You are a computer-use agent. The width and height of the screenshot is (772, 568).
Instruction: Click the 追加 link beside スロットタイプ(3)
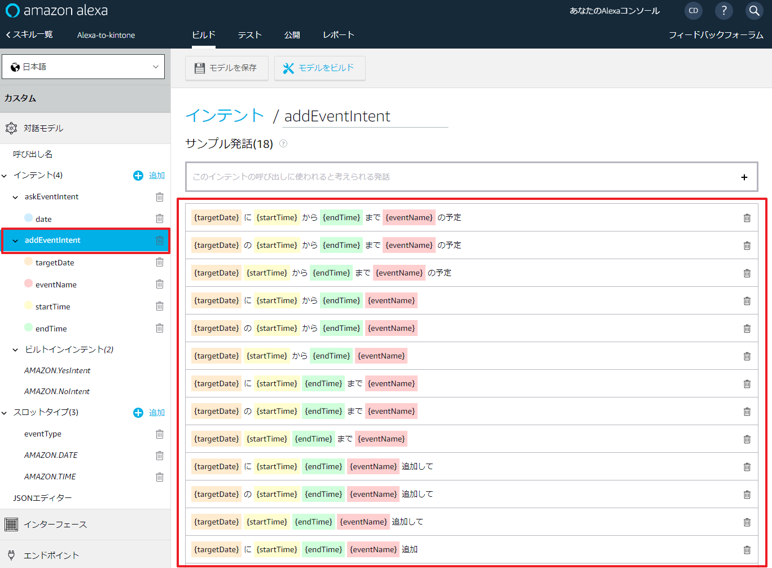(157, 413)
